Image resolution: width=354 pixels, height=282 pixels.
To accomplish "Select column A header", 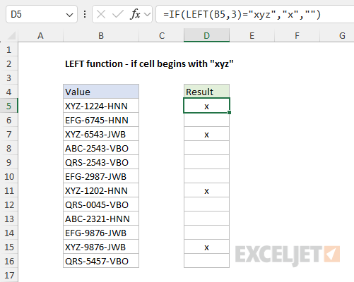I will pyautogui.click(x=40, y=36).
